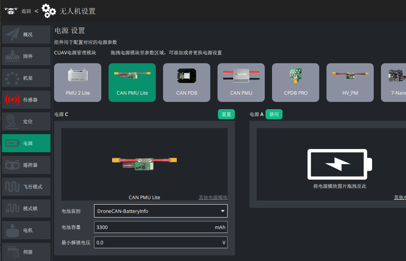Click the drone camera icon at top-left
Image resolution: width=406 pixels, height=261 pixels.
point(10,11)
